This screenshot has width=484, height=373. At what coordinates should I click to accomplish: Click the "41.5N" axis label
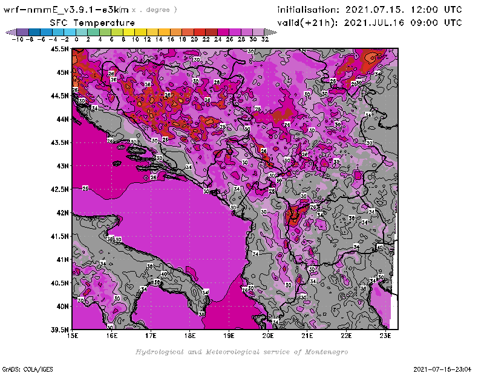pos(59,236)
